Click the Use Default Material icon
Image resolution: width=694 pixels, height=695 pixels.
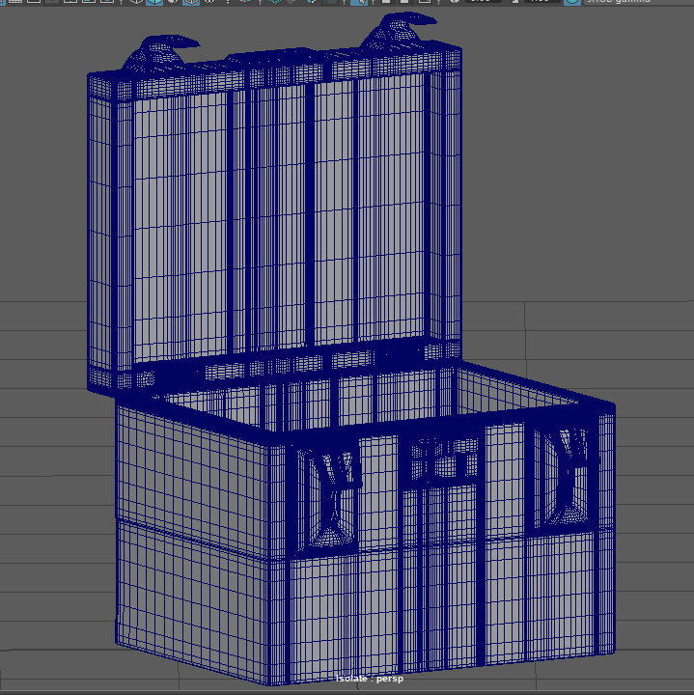[x=173, y=2]
